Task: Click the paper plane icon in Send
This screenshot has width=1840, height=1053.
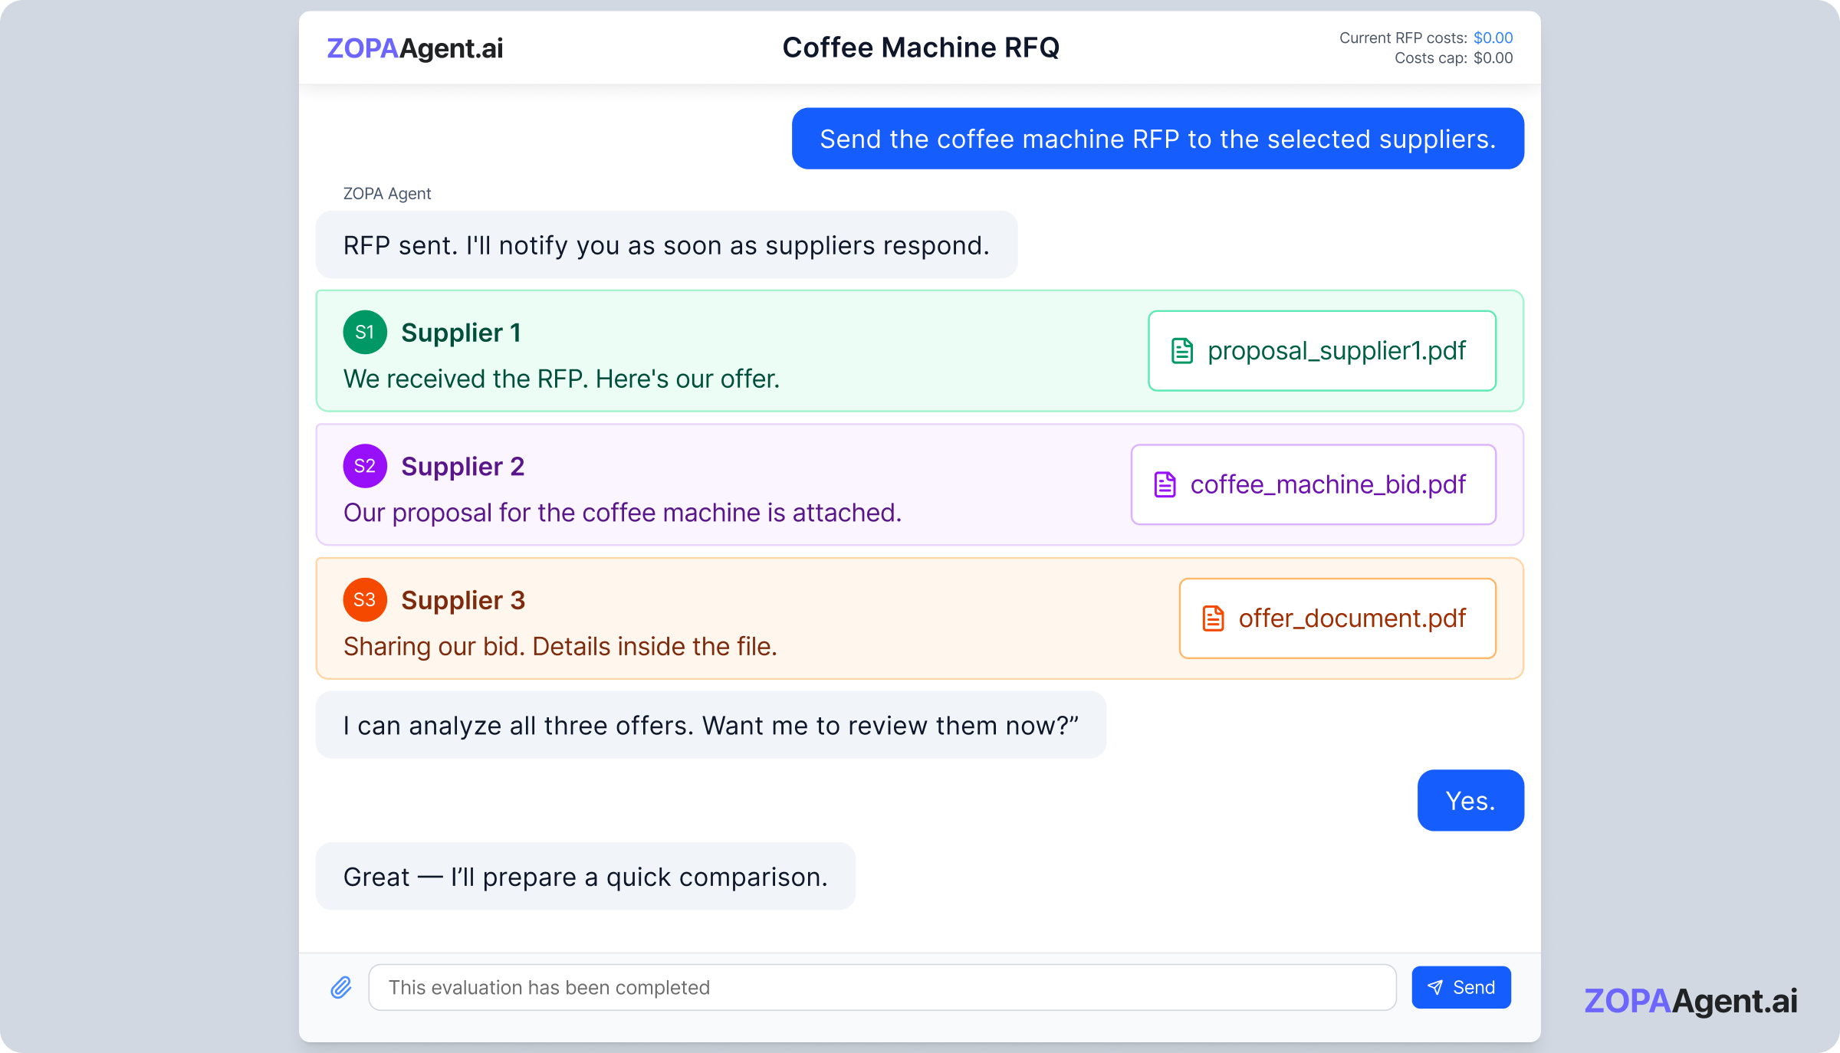Action: pyautogui.click(x=1435, y=988)
